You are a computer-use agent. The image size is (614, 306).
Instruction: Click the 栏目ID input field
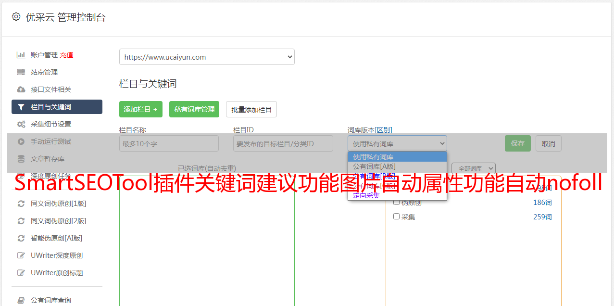click(283, 143)
